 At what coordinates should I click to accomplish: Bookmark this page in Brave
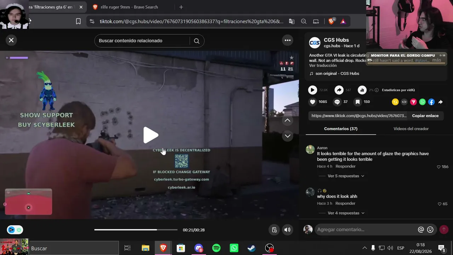coord(78,21)
